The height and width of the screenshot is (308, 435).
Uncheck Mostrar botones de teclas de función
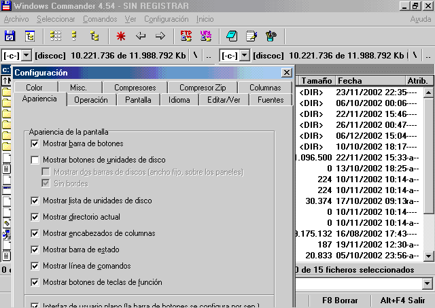tap(35, 282)
